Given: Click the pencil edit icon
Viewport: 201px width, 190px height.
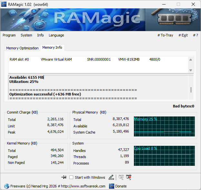Looking at the screenshot, I should 111,177.
